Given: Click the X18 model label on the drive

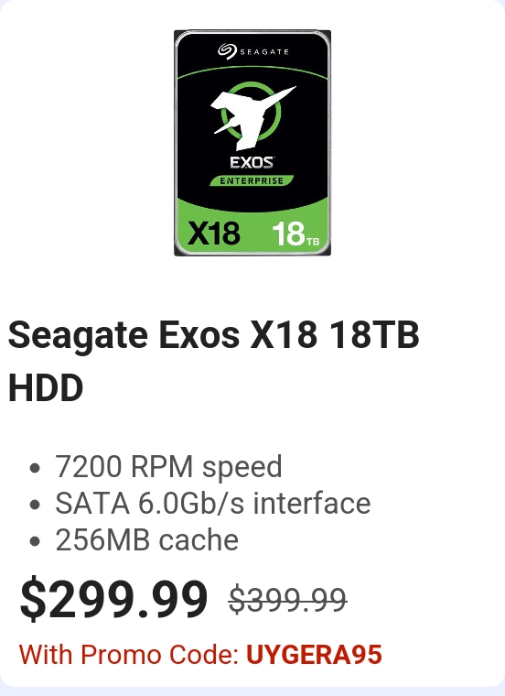Looking at the screenshot, I should pos(214,233).
